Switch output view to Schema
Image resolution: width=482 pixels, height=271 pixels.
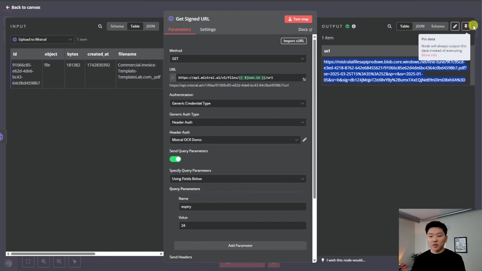pyautogui.click(x=438, y=26)
